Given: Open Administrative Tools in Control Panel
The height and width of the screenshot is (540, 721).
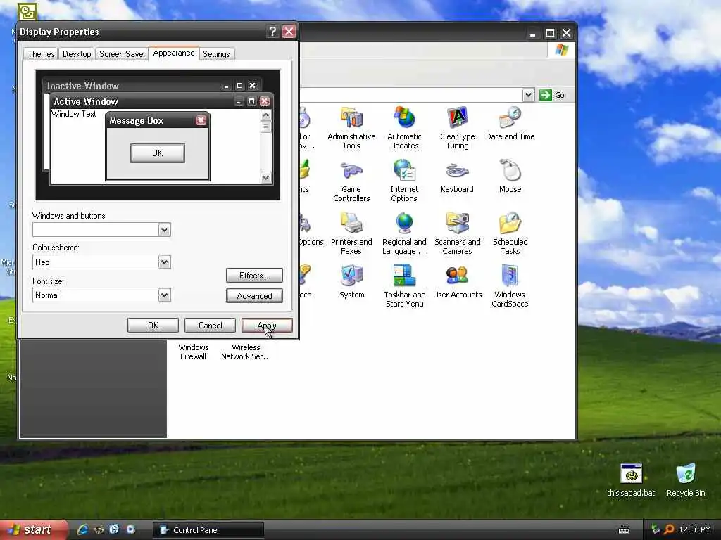Looking at the screenshot, I should [x=351, y=128].
